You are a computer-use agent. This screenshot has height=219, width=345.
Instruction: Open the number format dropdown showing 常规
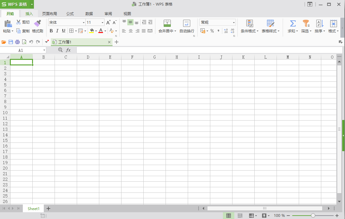[234, 23]
